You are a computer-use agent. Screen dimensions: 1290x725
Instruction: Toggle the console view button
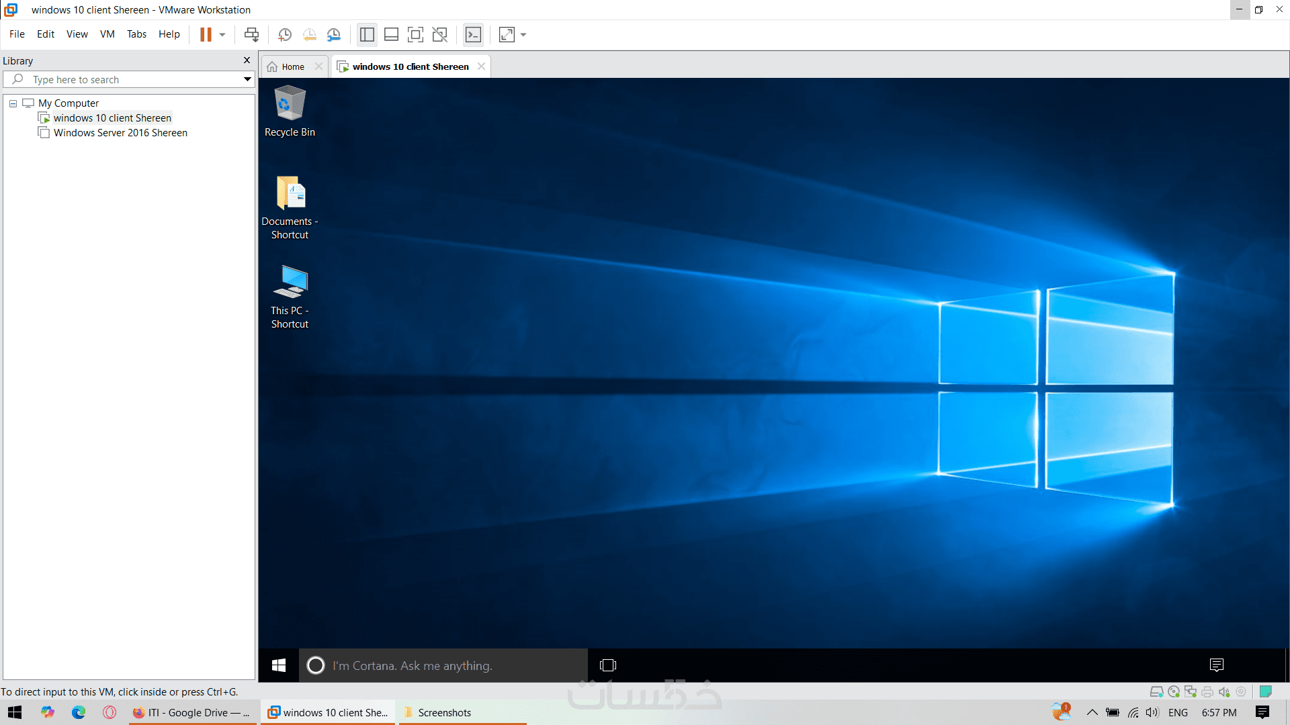tap(474, 34)
